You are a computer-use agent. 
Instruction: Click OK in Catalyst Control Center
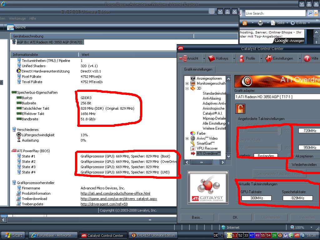(235, 217)
